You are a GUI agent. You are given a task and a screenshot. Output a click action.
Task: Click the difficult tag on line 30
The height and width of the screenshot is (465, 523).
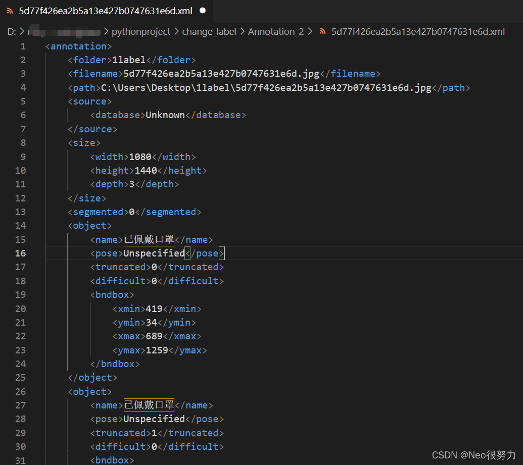coord(120,447)
